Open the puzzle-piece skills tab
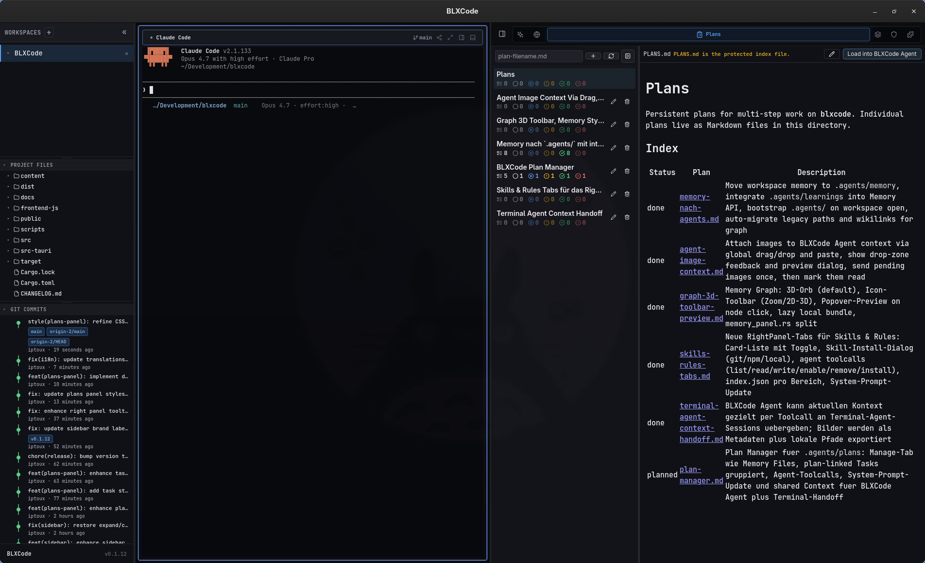Image resolution: width=925 pixels, height=563 pixels. click(910, 35)
